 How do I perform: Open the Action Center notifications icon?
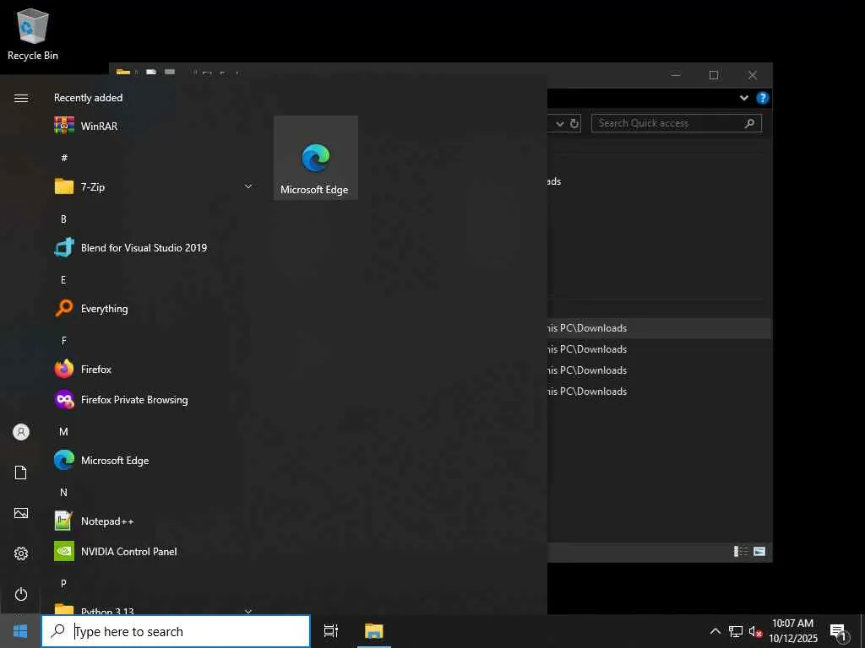839,631
